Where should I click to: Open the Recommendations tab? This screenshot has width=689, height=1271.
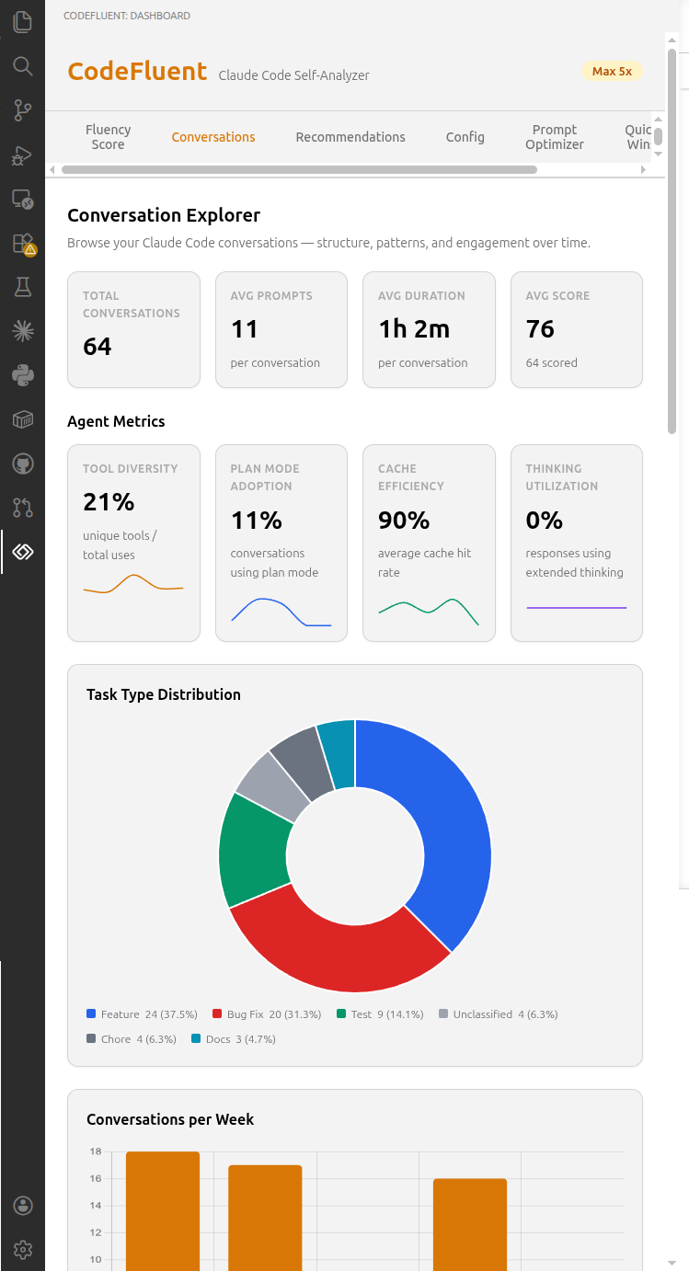click(x=350, y=137)
